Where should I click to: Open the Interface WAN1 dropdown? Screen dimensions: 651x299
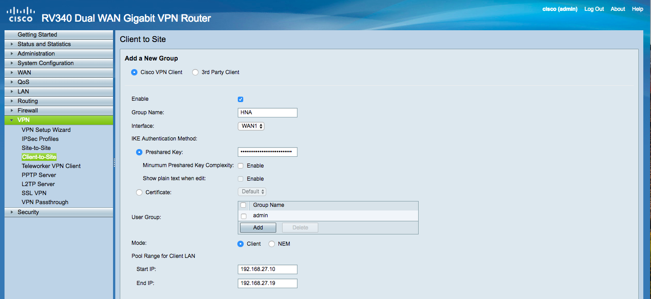251,126
